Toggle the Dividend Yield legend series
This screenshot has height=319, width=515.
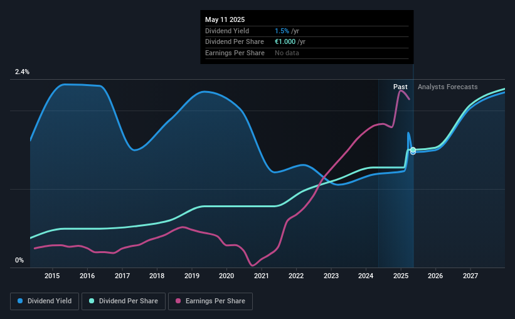coord(45,301)
